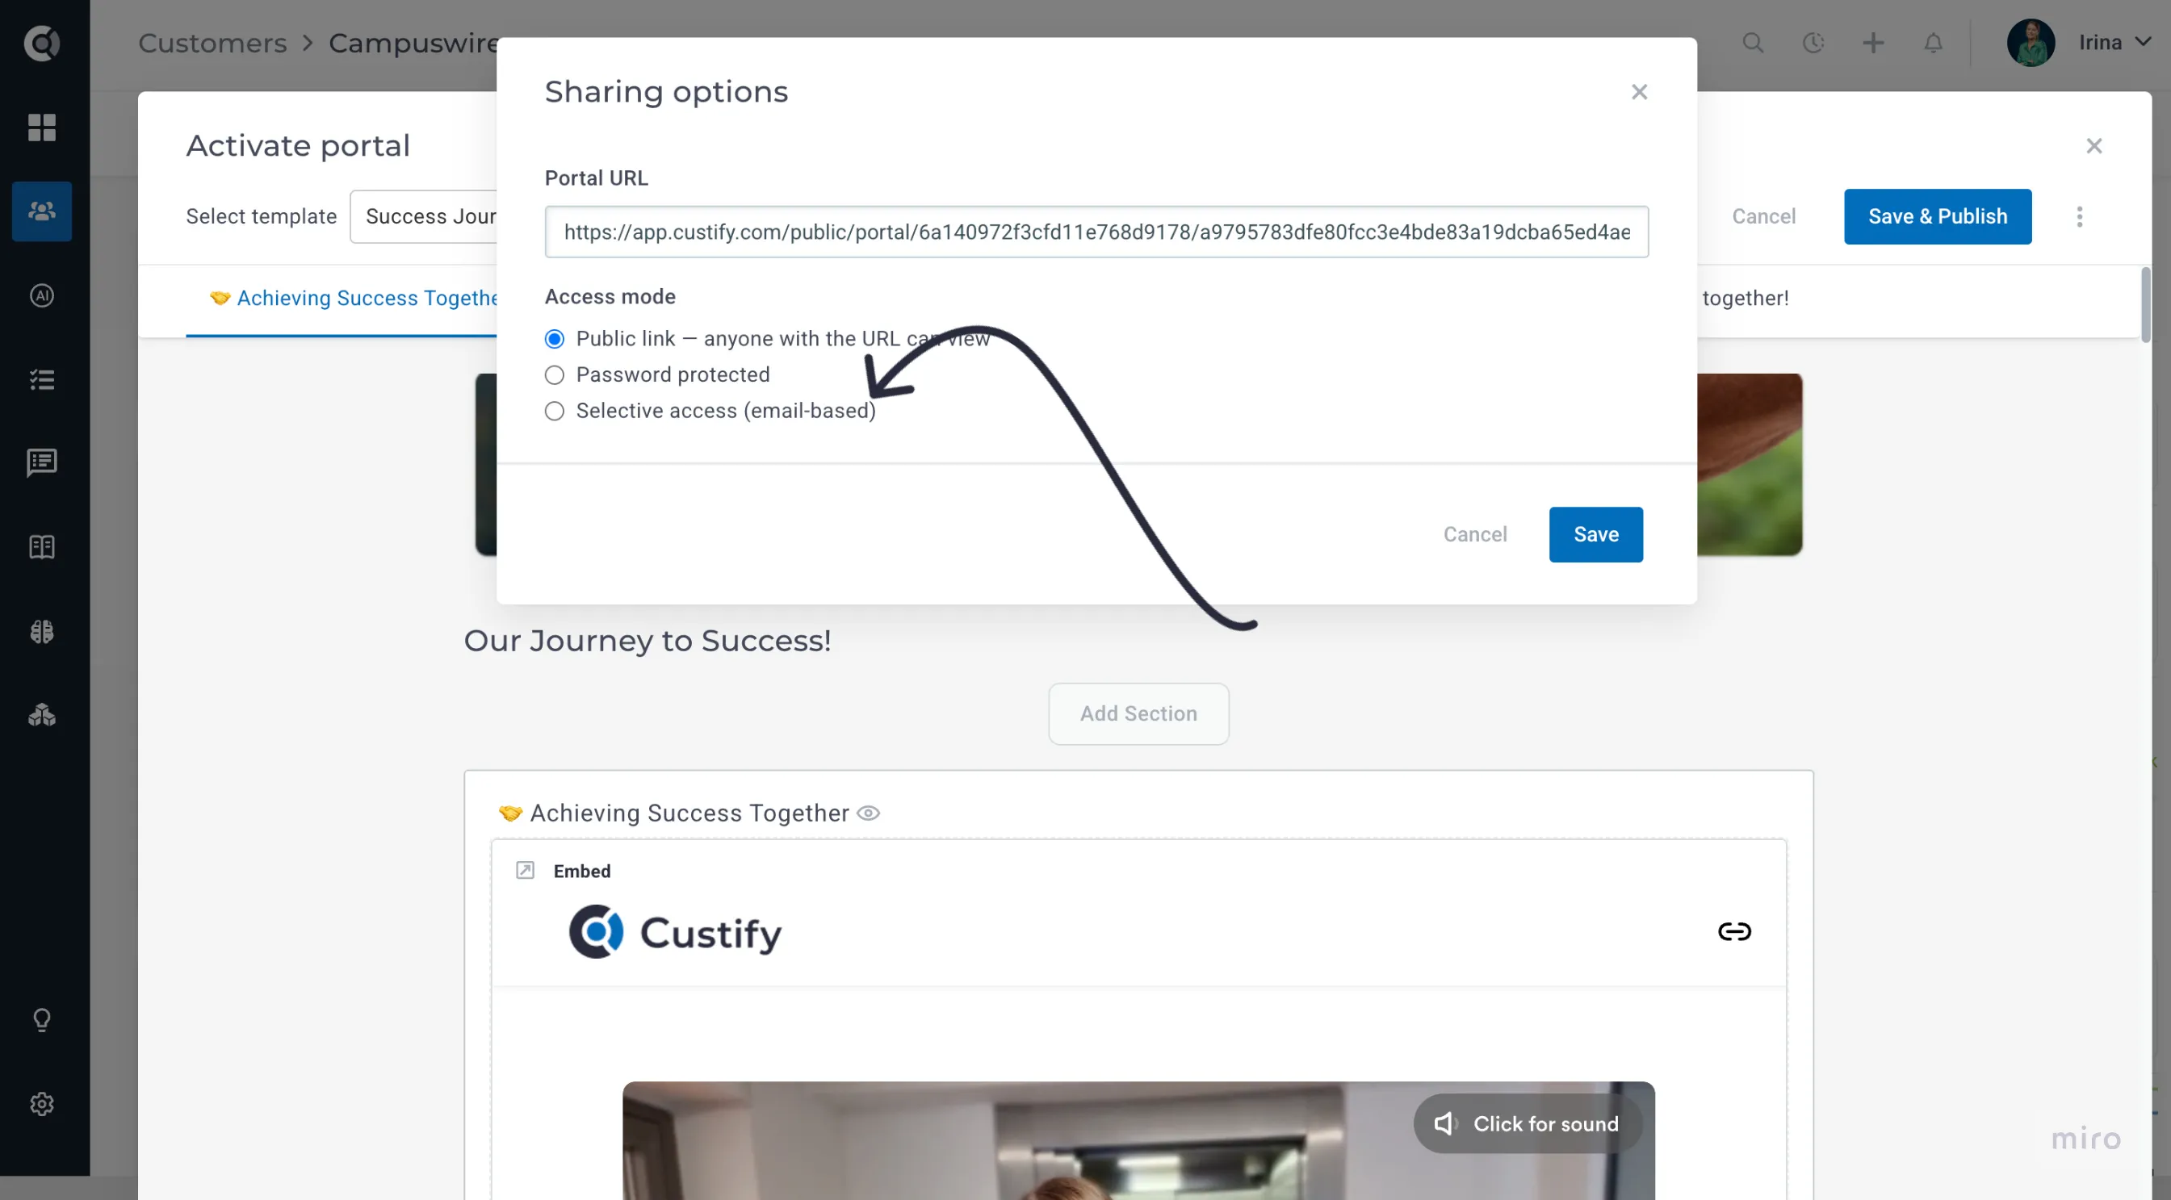
Task: Click the embed link chain icon
Action: pos(1734,931)
